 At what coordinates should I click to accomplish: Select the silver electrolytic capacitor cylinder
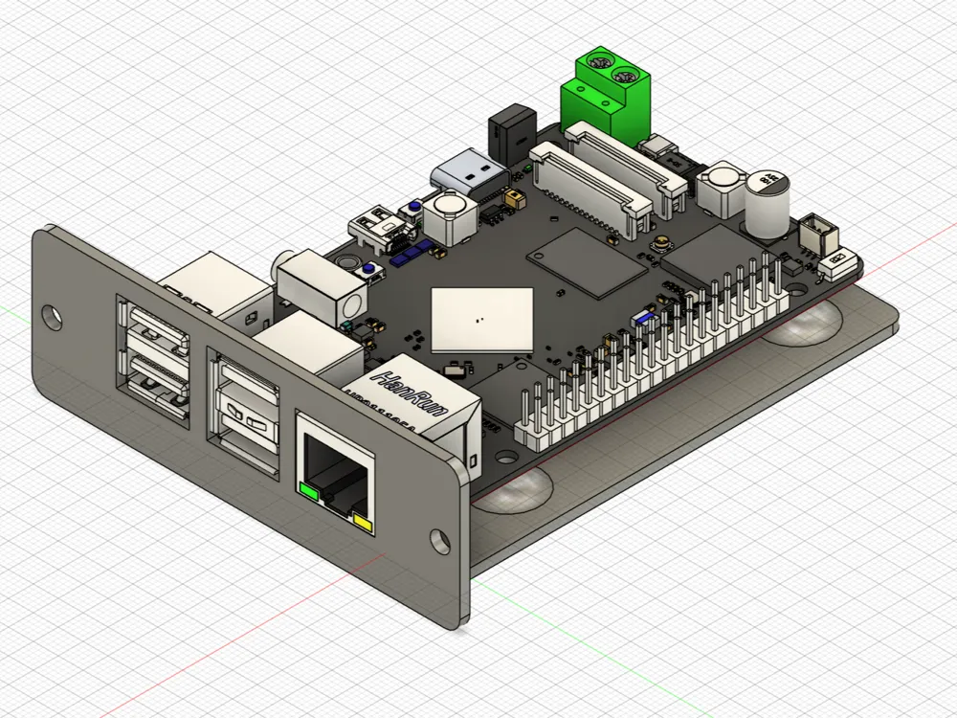[x=768, y=203]
